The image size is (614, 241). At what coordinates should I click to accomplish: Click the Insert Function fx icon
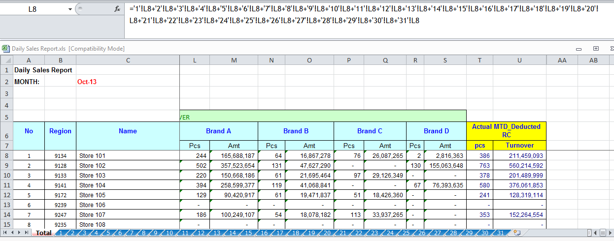(117, 9)
